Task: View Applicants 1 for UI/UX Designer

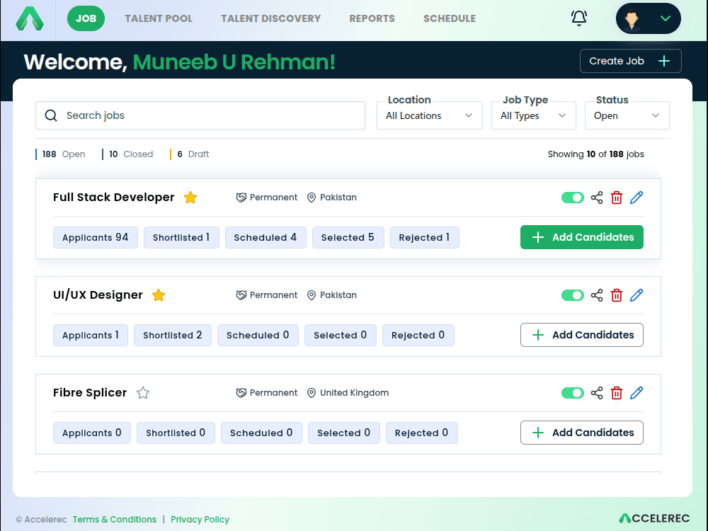Action: 91,335
